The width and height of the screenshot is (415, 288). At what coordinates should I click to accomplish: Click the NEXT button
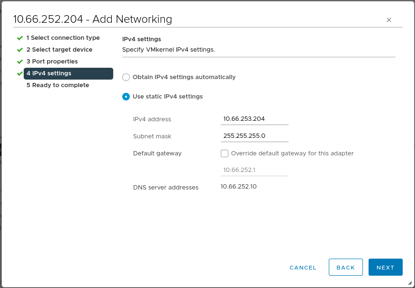coord(385,267)
